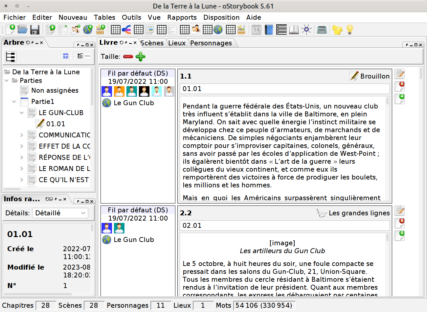The height and width of the screenshot is (312, 427).
Task: Open the Fichier menu
Action: click(x=14, y=17)
